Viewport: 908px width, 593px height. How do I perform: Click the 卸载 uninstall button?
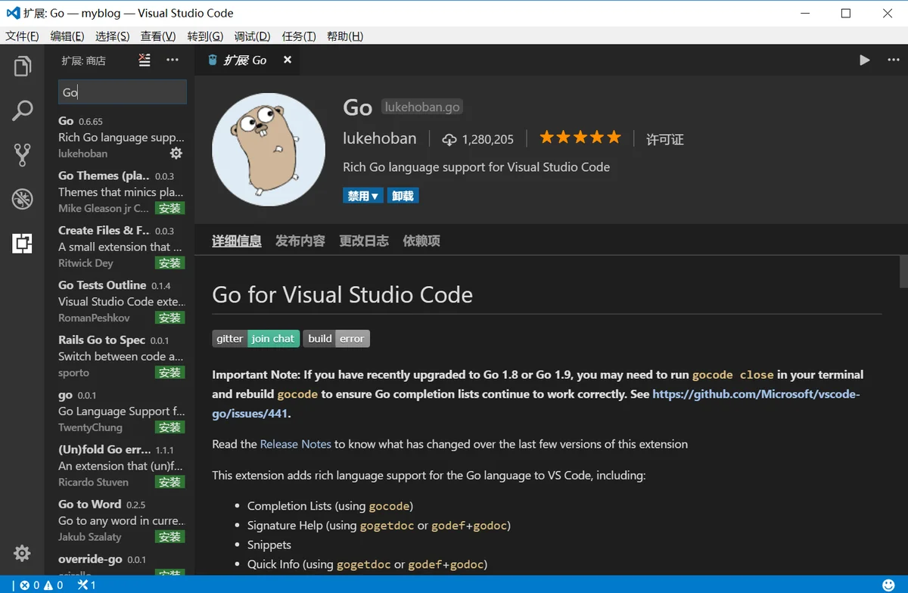[x=403, y=196]
